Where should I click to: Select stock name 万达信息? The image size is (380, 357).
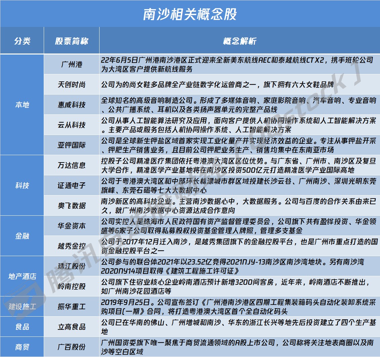(72, 165)
